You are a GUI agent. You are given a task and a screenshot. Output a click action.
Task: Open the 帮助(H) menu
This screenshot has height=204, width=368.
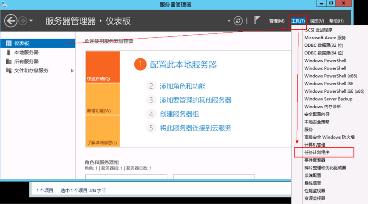tap(336, 21)
